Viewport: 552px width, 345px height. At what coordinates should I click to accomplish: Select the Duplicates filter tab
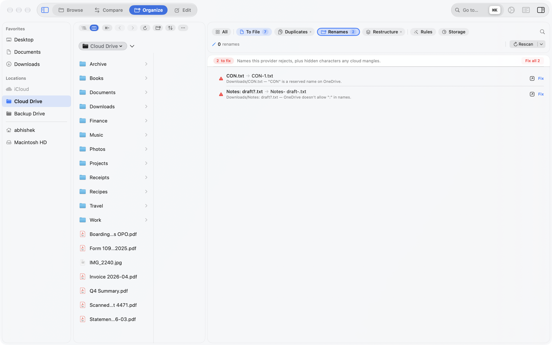[294, 32]
